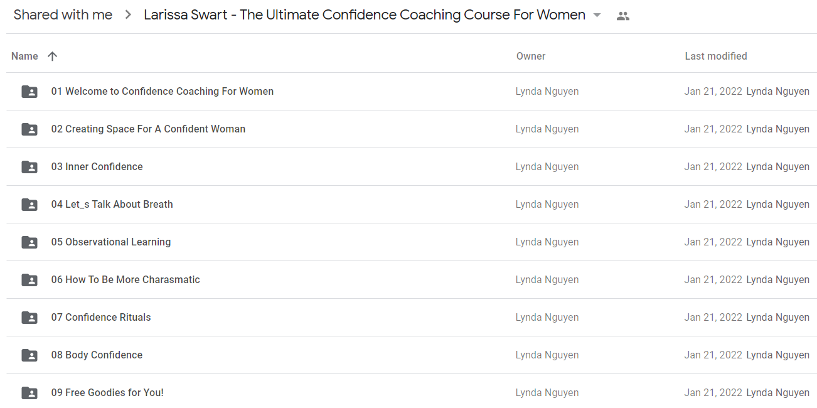Image resolution: width=817 pixels, height=408 pixels.
Task: Click the sort direction arrow beside Name
Action: (x=53, y=56)
